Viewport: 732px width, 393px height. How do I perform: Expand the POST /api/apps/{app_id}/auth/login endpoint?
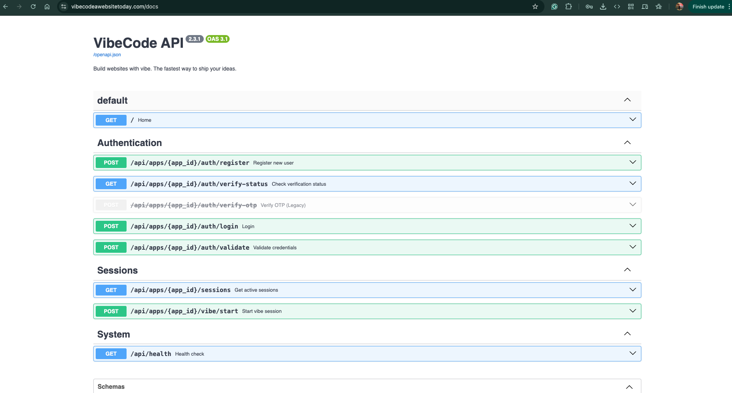click(x=632, y=226)
